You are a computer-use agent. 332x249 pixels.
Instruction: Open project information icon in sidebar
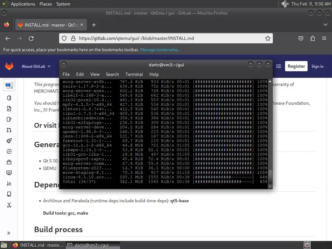9,98
